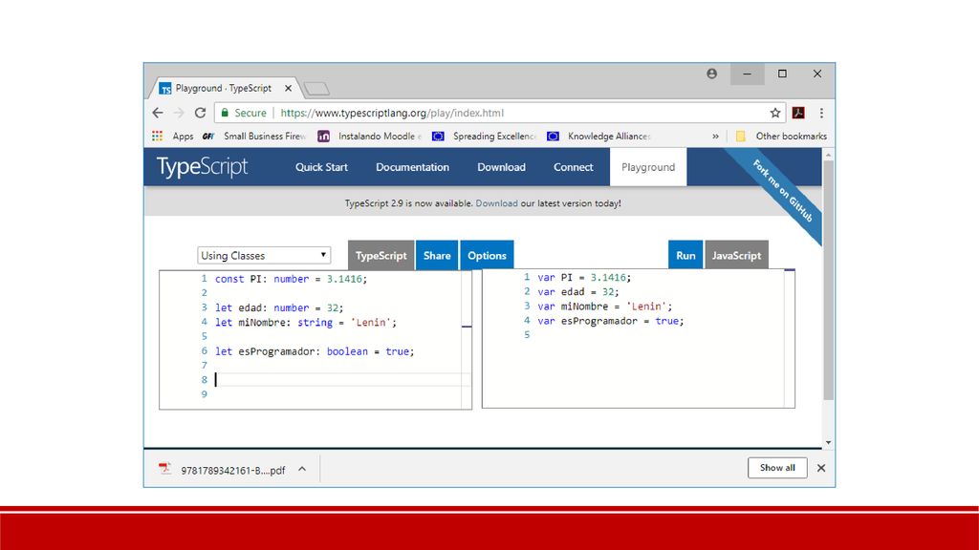Viewport: 979px width, 550px height.
Task: Click the browser back arrow
Action: point(158,113)
